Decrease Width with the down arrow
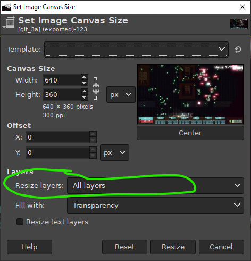 pos(85,83)
